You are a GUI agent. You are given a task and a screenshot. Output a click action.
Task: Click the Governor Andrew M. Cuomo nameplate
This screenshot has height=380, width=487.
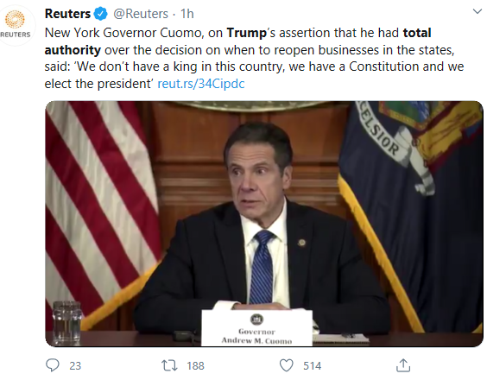256,328
